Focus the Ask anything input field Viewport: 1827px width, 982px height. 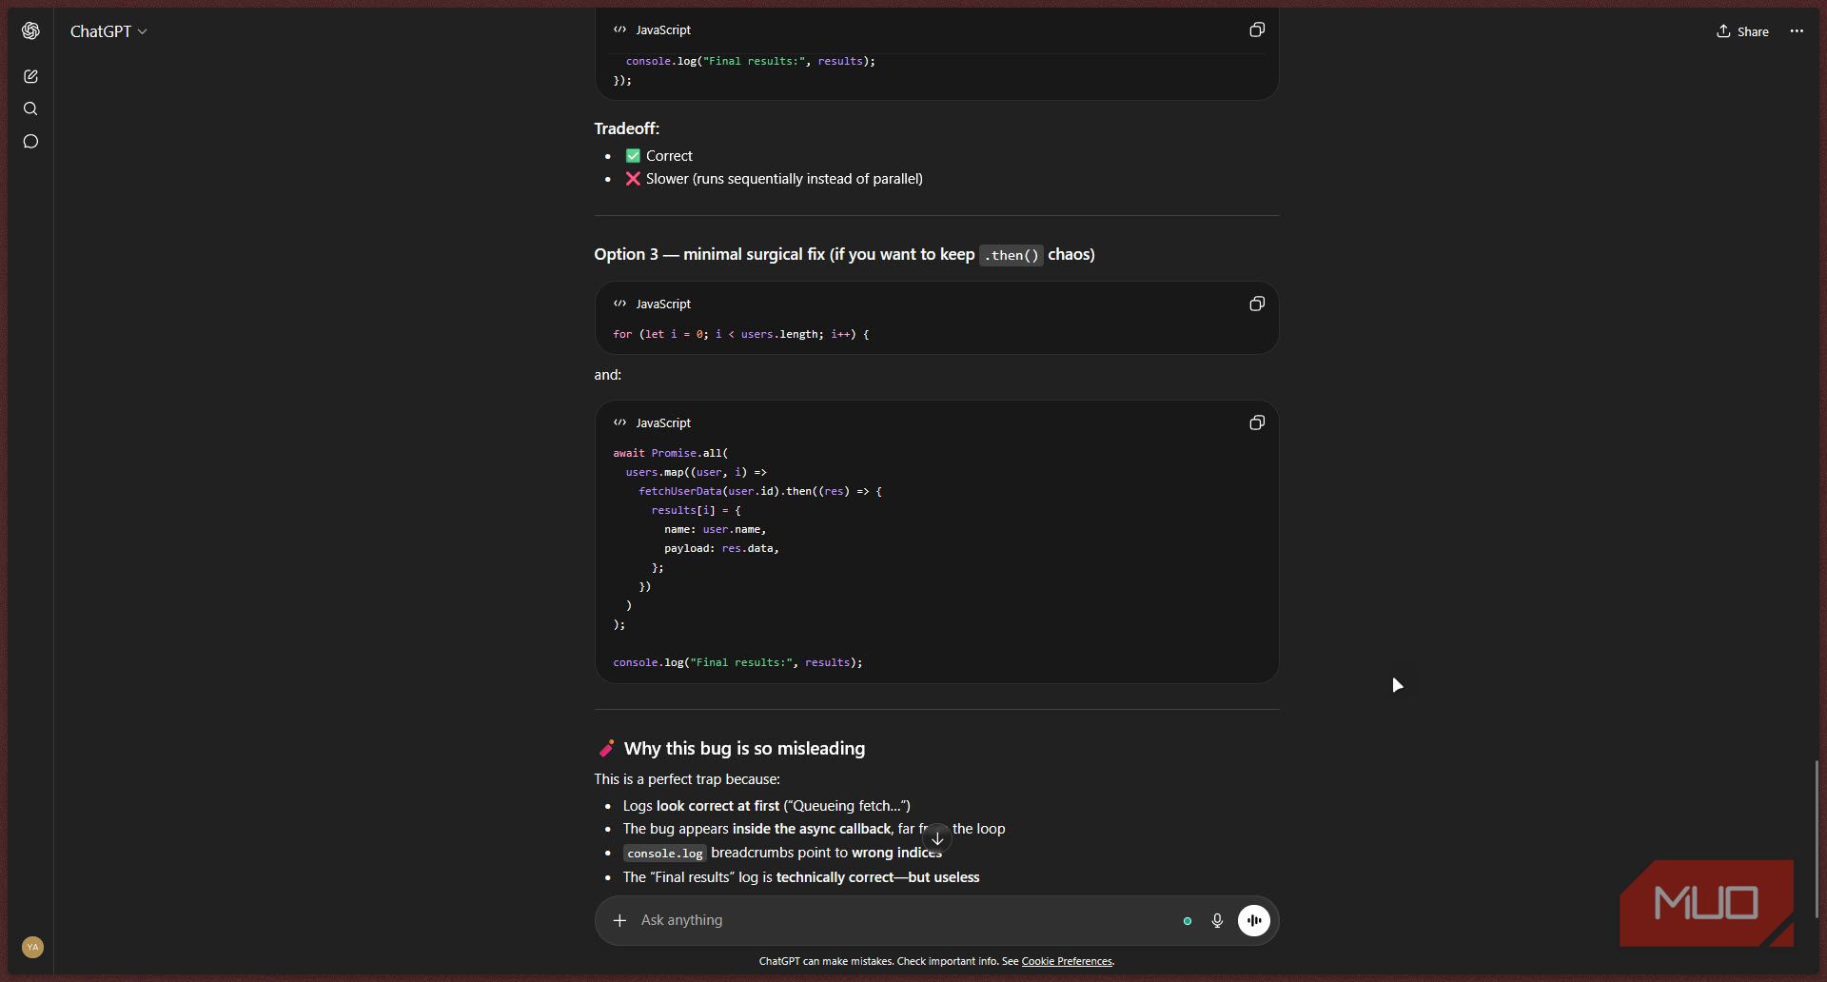pos(904,920)
